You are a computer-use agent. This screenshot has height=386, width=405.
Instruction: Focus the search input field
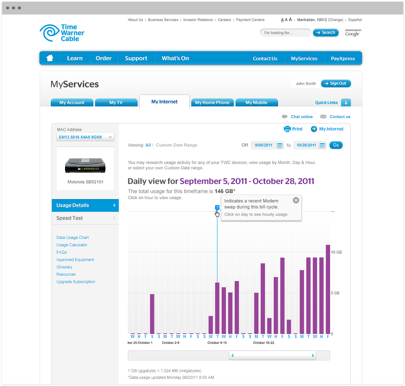pyautogui.click(x=285, y=32)
